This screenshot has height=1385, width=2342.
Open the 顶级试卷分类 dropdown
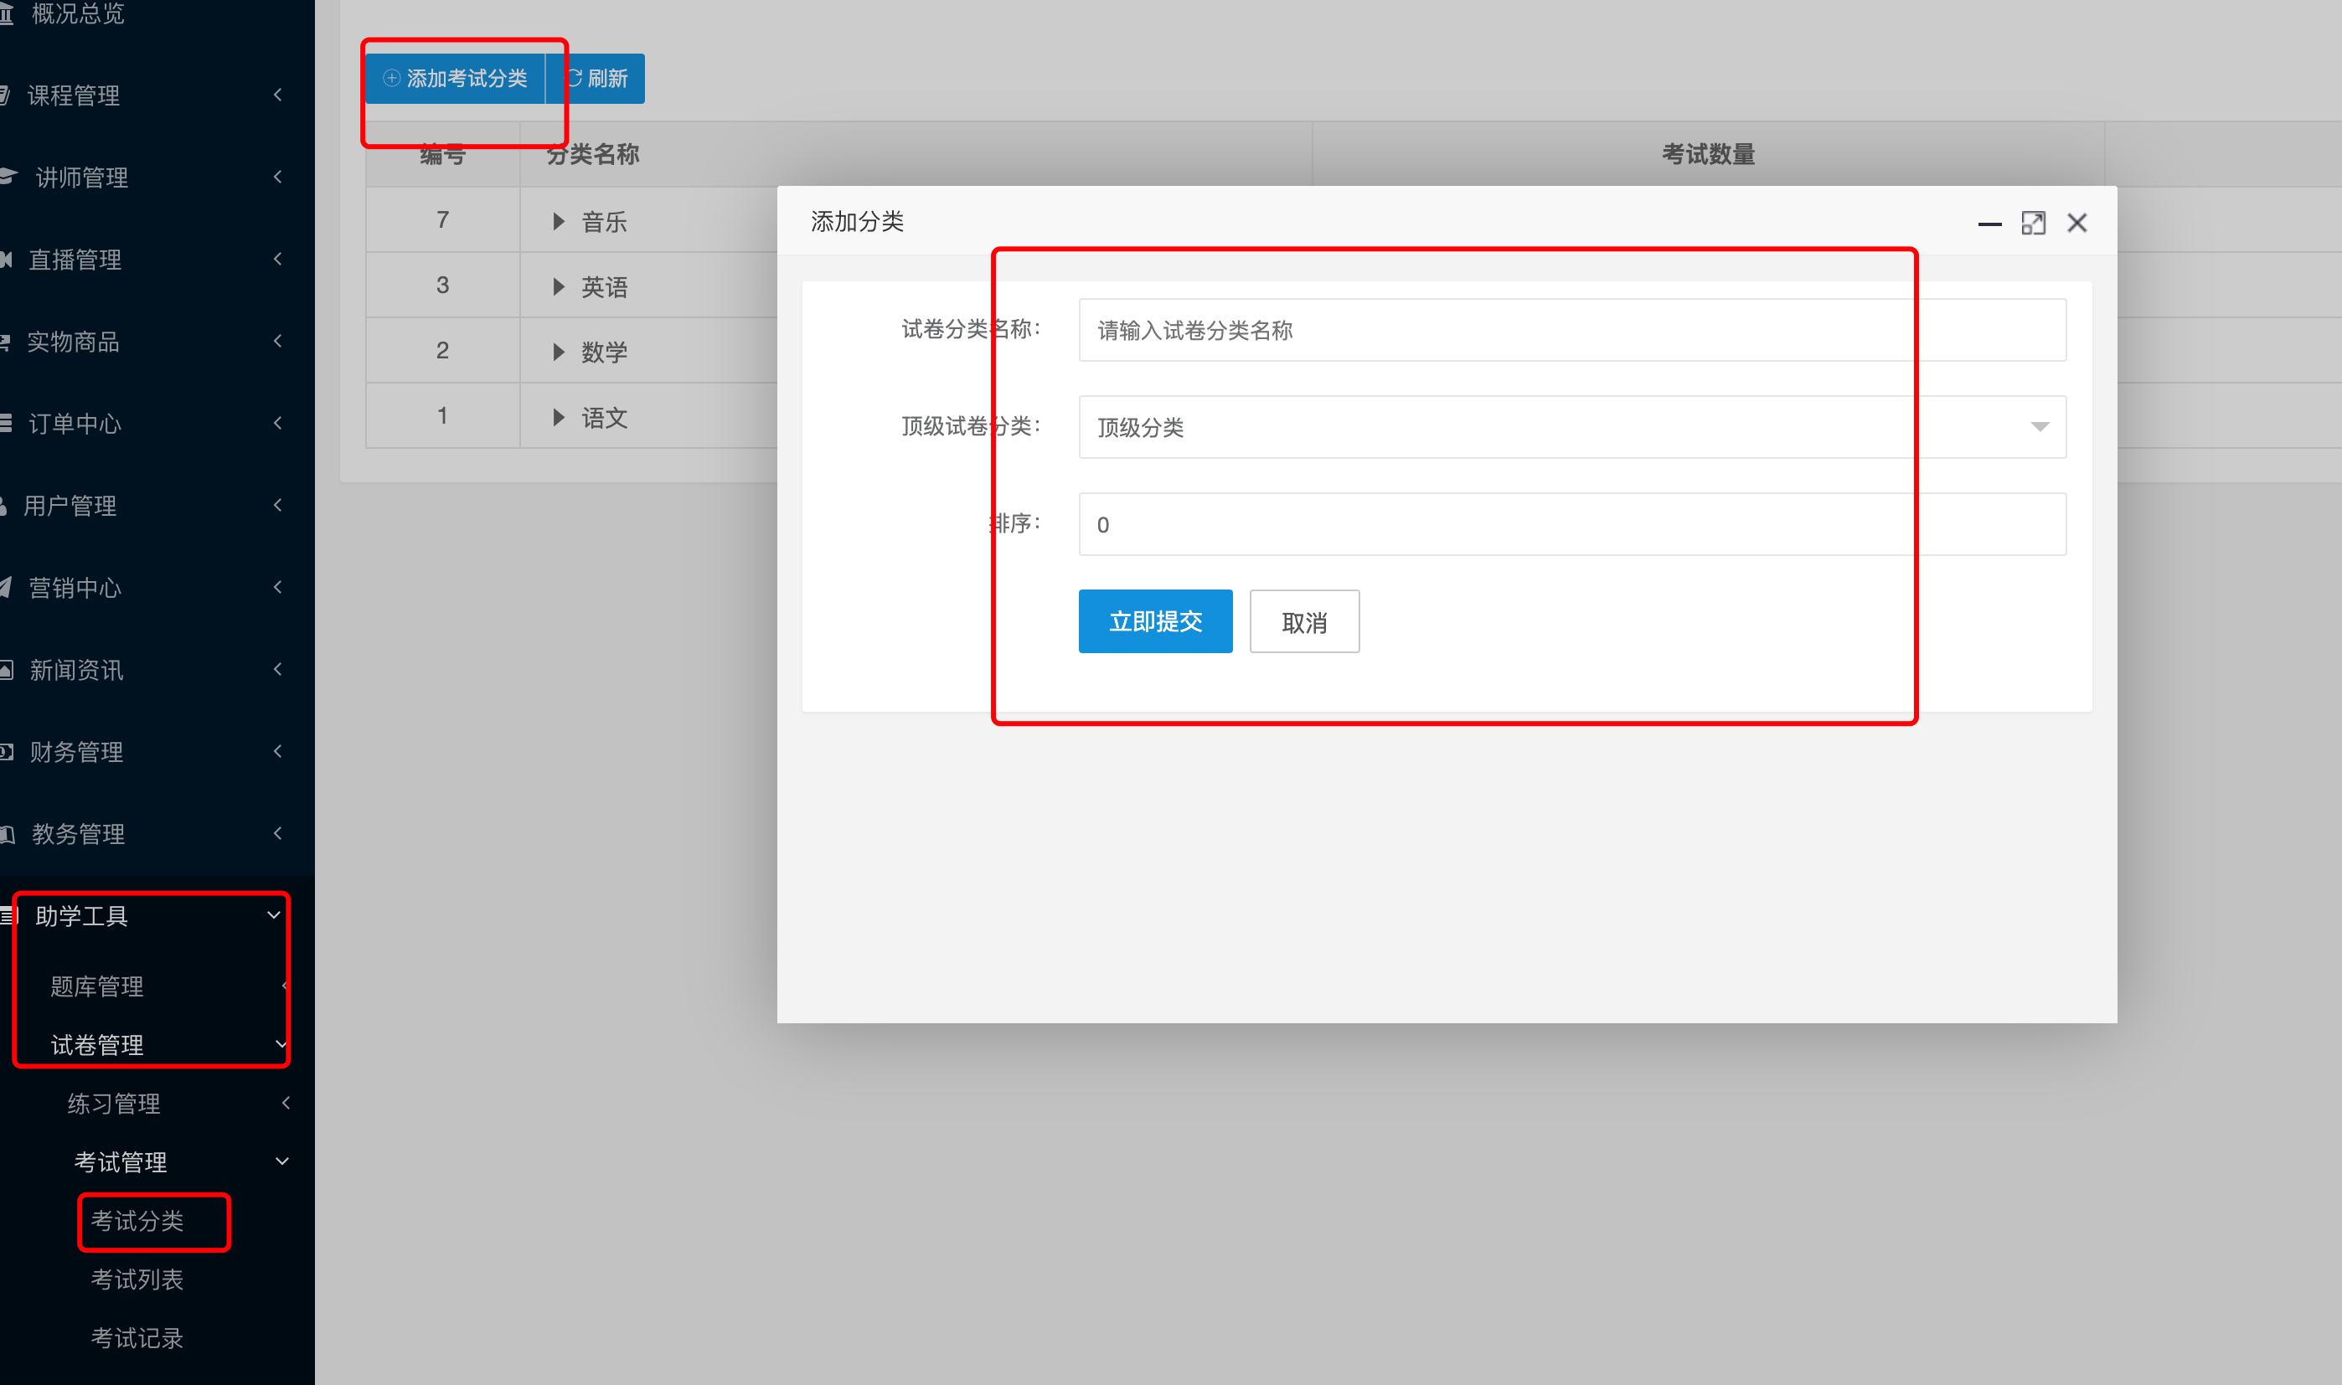pos(1572,427)
